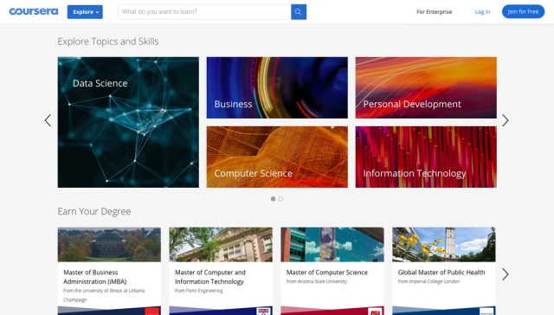Select the first carousel page dot
Viewport: 554px width, 315px height.
coord(274,199)
